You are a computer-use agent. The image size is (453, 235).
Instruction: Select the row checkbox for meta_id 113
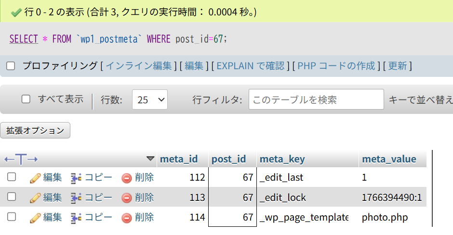pos(12,197)
